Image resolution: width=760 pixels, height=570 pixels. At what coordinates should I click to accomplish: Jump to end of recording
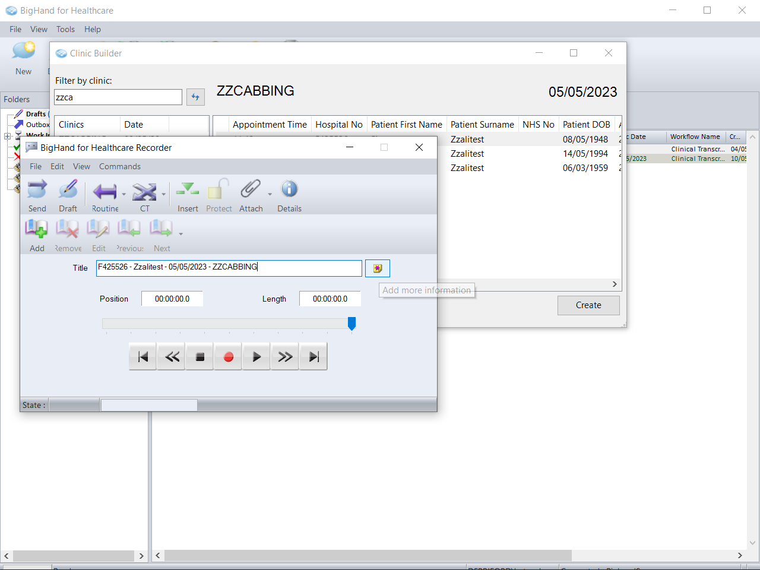click(313, 357)
